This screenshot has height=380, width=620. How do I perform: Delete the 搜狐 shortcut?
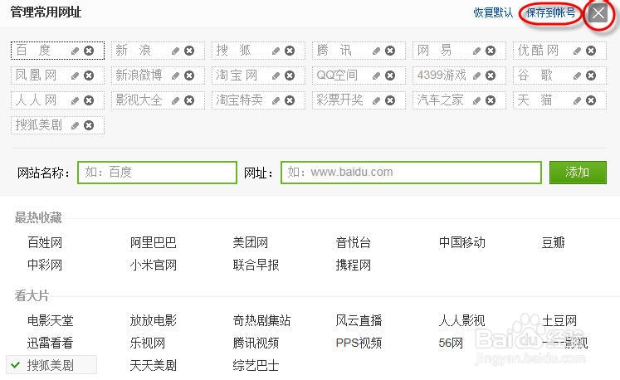tap(290, 51)
